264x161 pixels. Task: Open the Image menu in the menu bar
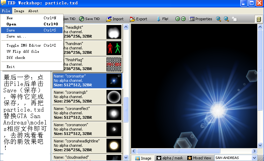click(x=19, y=11)
